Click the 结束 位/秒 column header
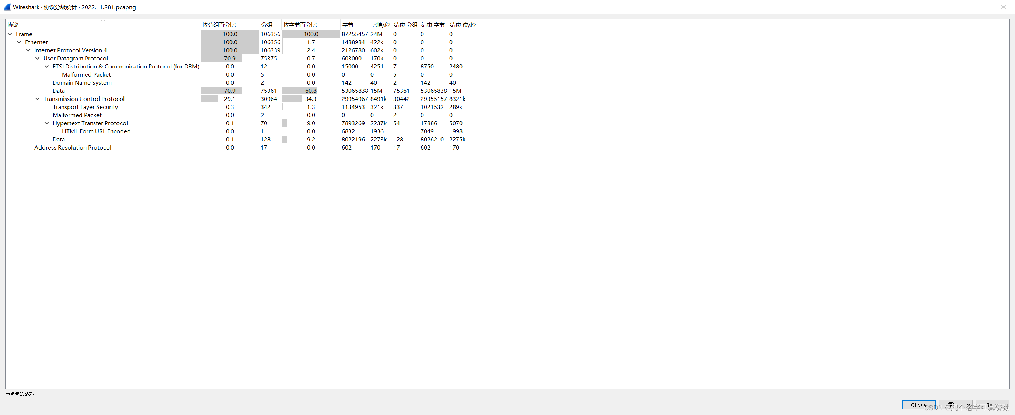The height and width of the screenshot is (415, 1015). click(x=463, y=25)
